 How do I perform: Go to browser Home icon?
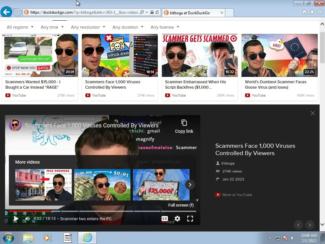tap(304, 12)
